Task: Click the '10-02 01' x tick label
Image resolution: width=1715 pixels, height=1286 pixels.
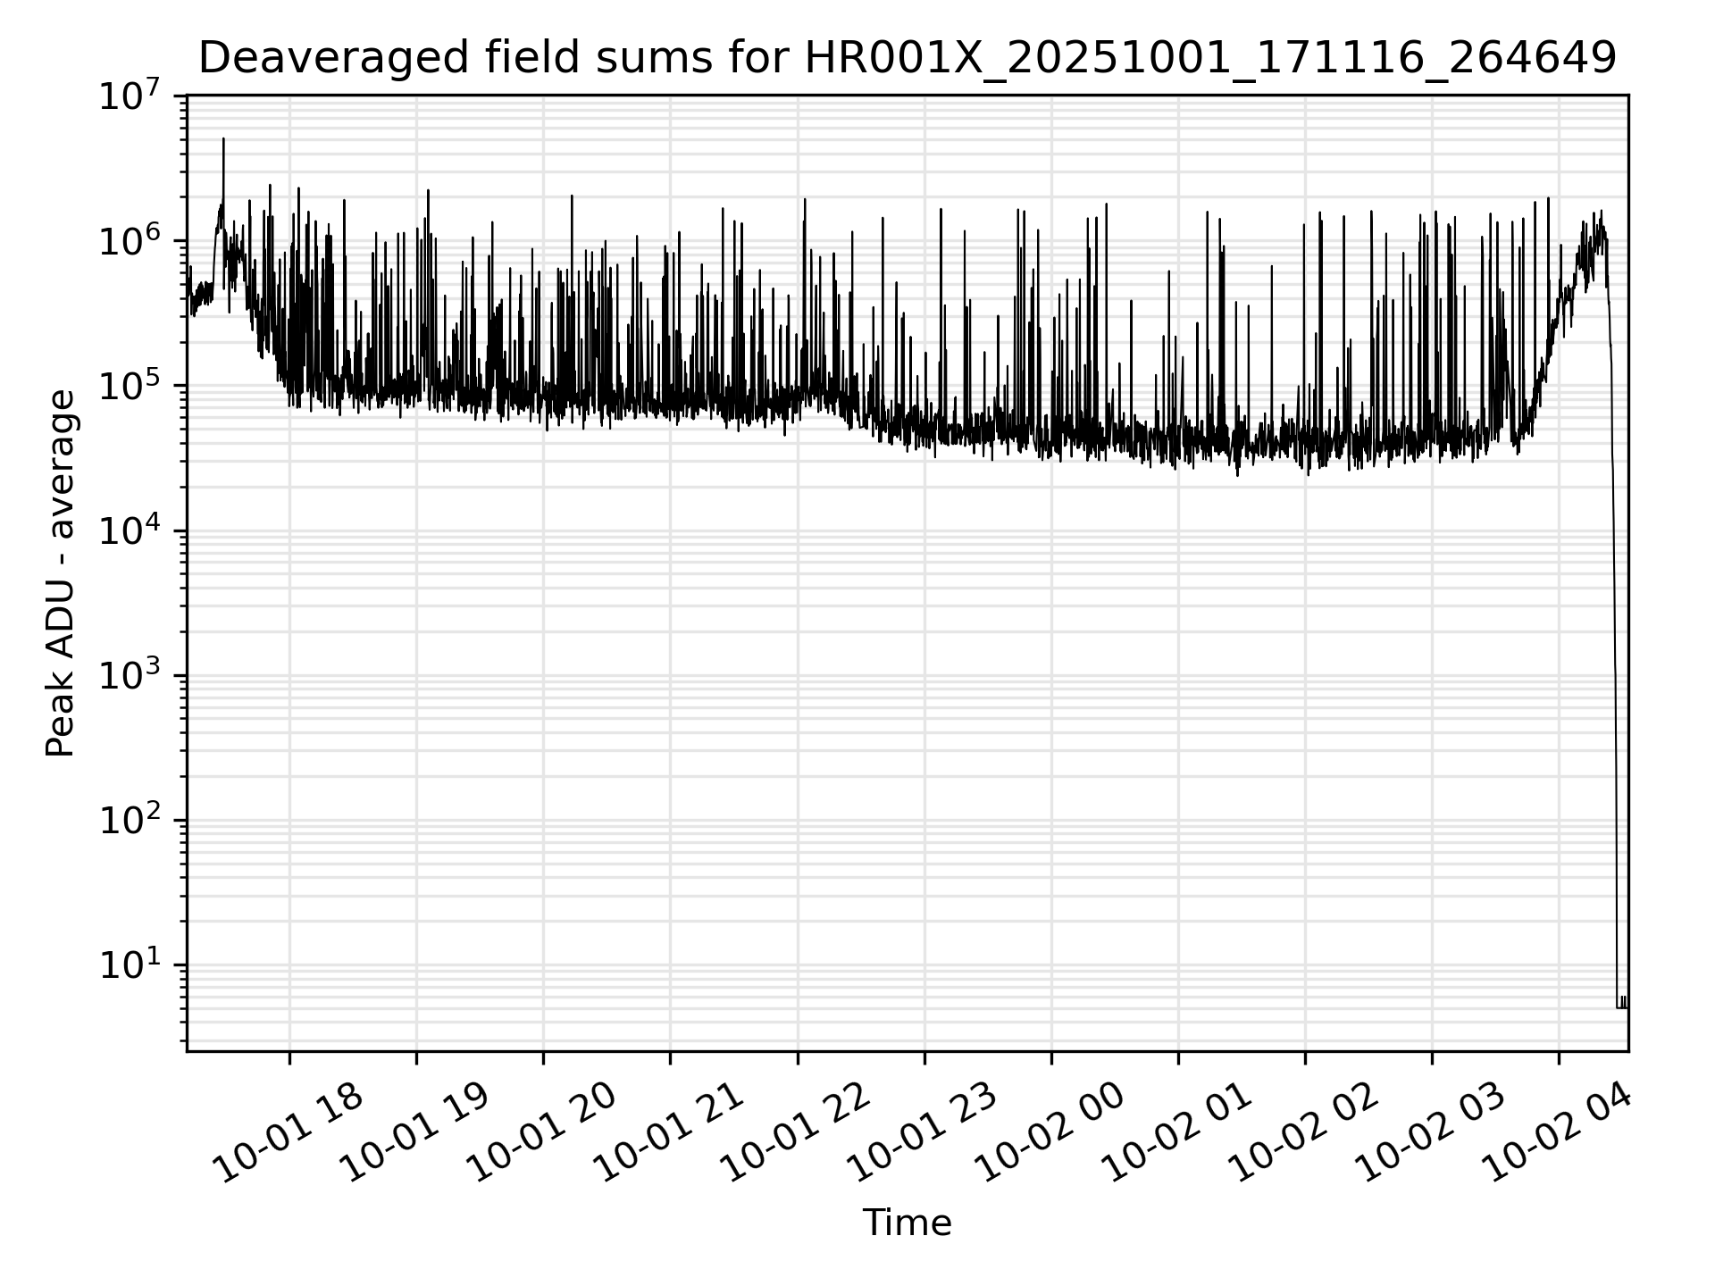Action: pos(1177,1132)
